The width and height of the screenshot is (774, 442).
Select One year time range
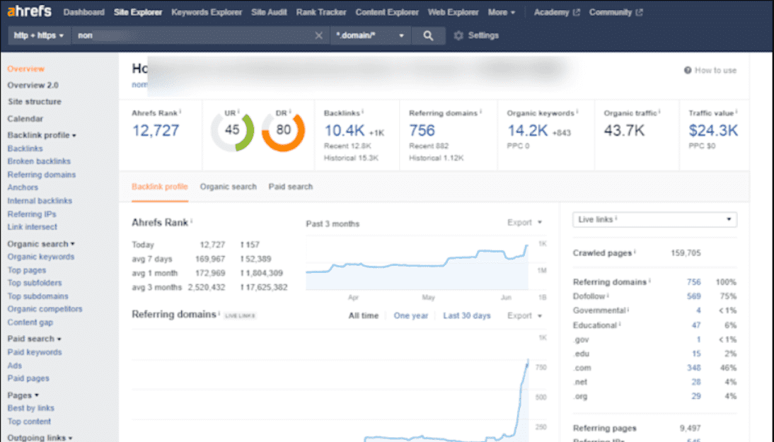pos(410,315)
